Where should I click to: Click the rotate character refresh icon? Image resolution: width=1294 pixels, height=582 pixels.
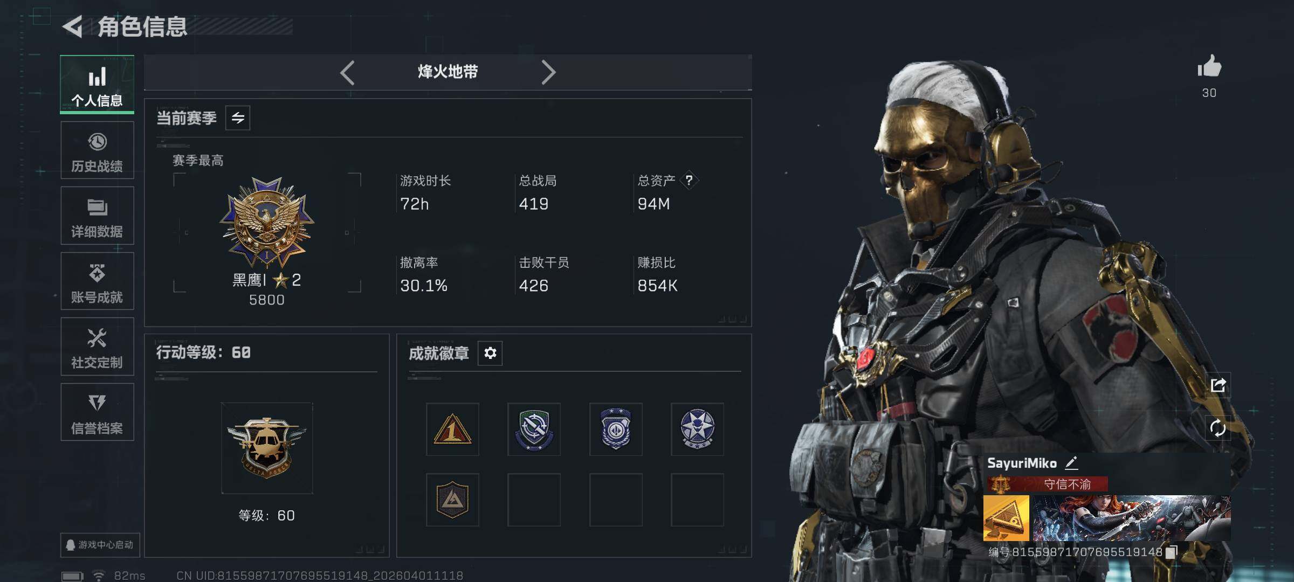click(1218, 428)
